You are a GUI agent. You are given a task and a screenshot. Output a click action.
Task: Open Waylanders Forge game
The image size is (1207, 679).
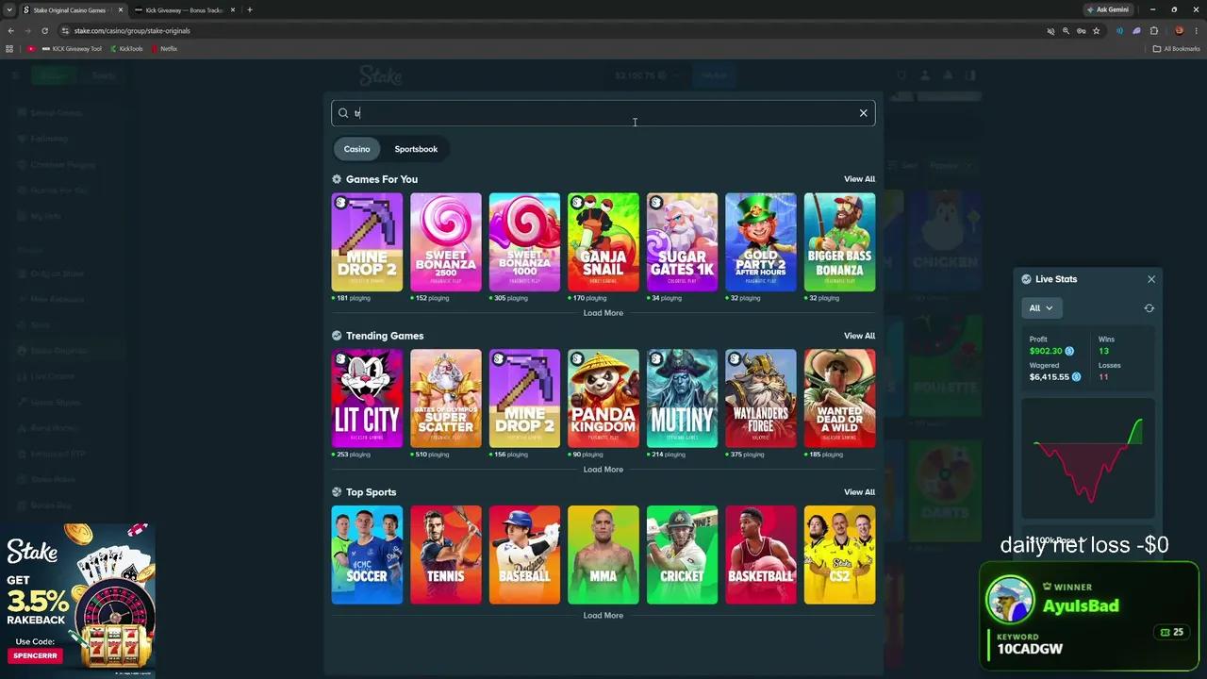tap(761, 399)
